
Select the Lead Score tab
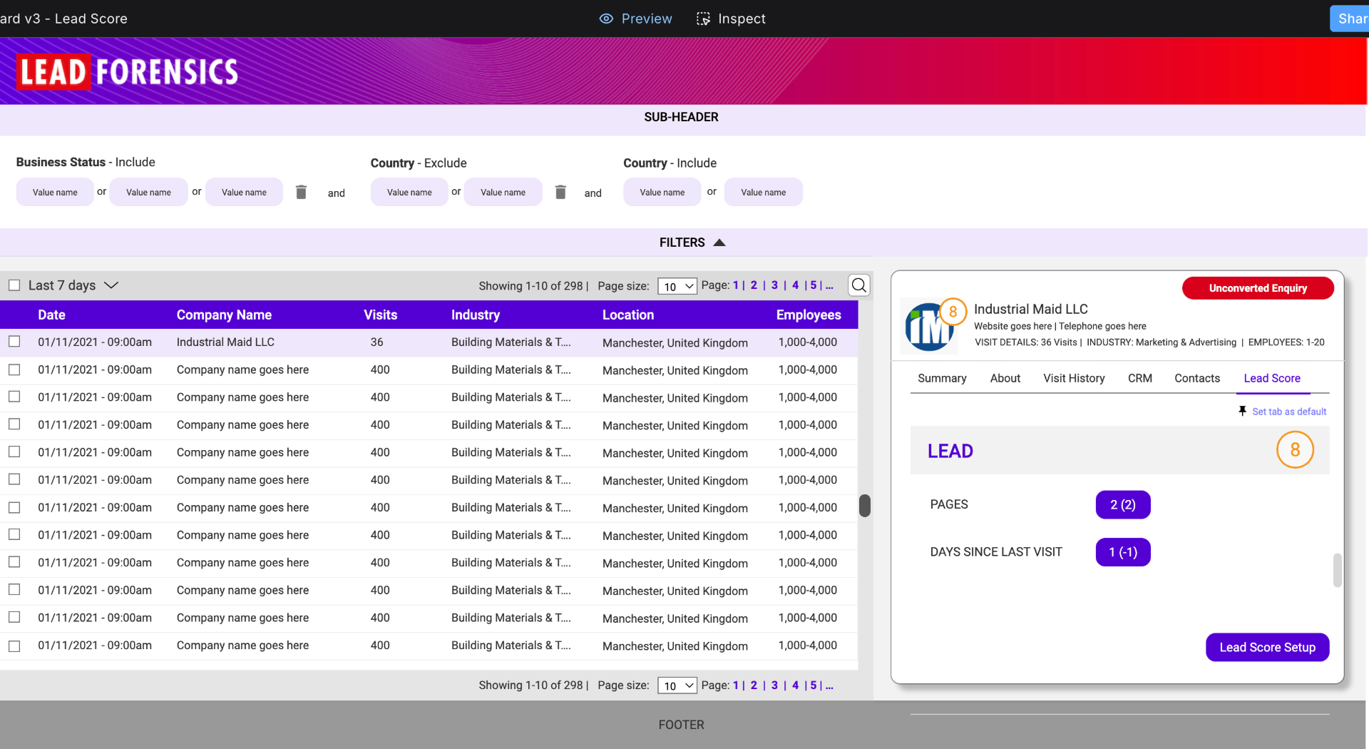tap(1272, 378)
